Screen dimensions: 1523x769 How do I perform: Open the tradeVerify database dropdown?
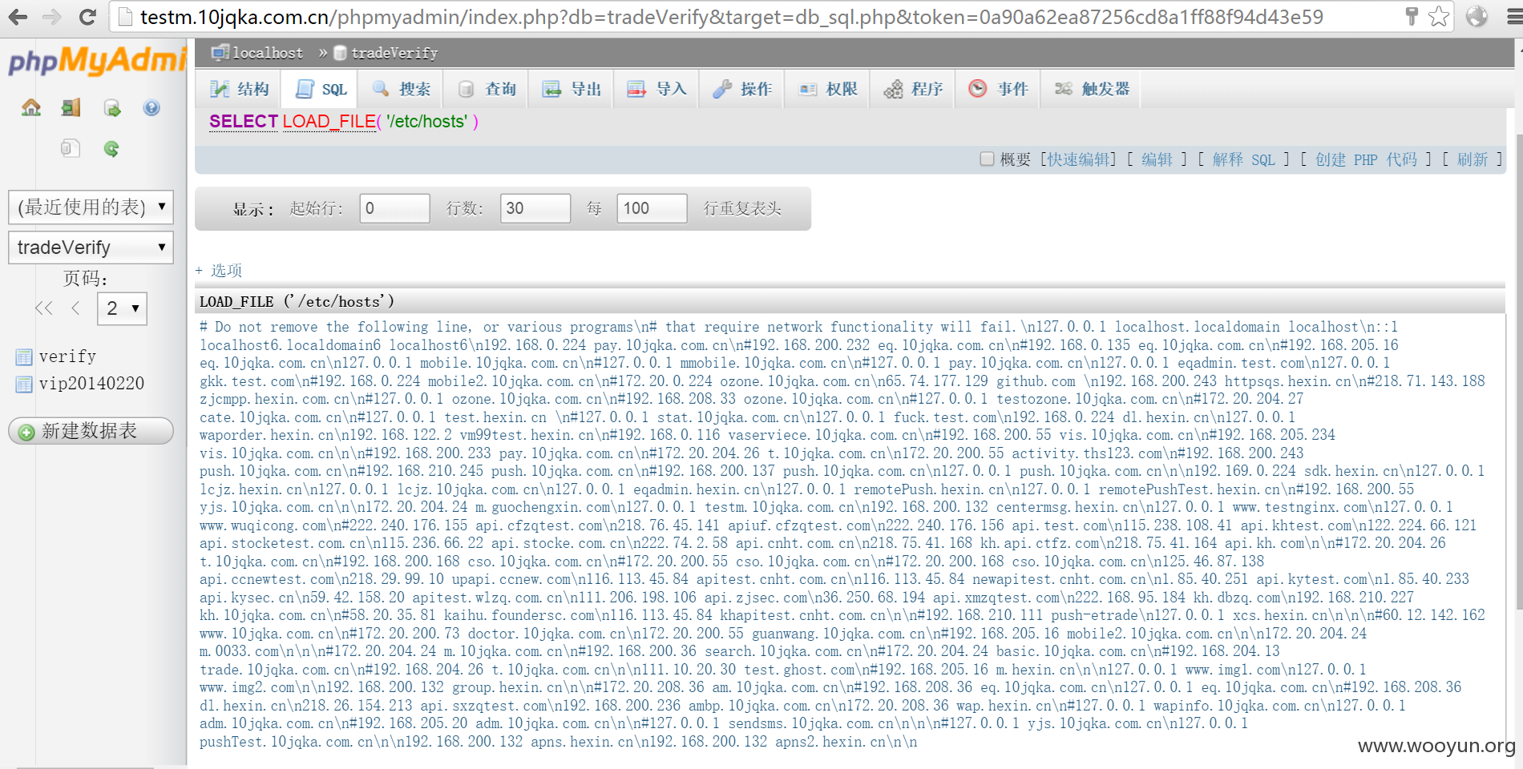pyautogui.click(x=91, y=248)
